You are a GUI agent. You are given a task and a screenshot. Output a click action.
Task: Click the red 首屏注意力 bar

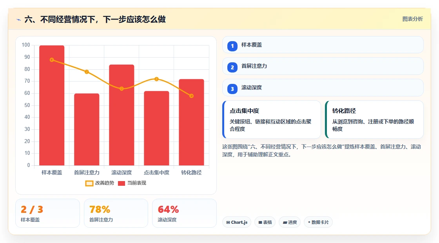87,130
